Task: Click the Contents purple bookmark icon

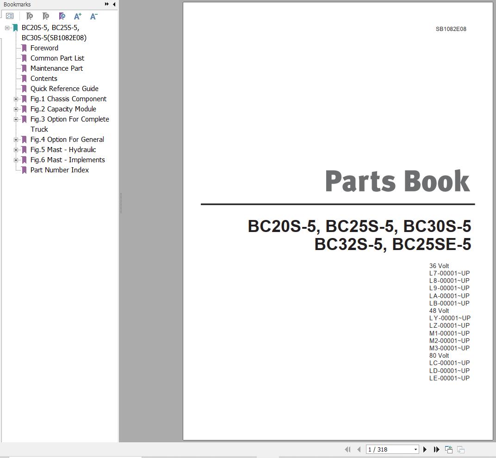Action: point(24,78)
